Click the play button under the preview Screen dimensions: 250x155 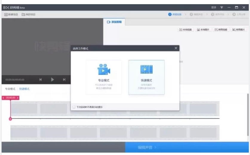pos(52,79)
